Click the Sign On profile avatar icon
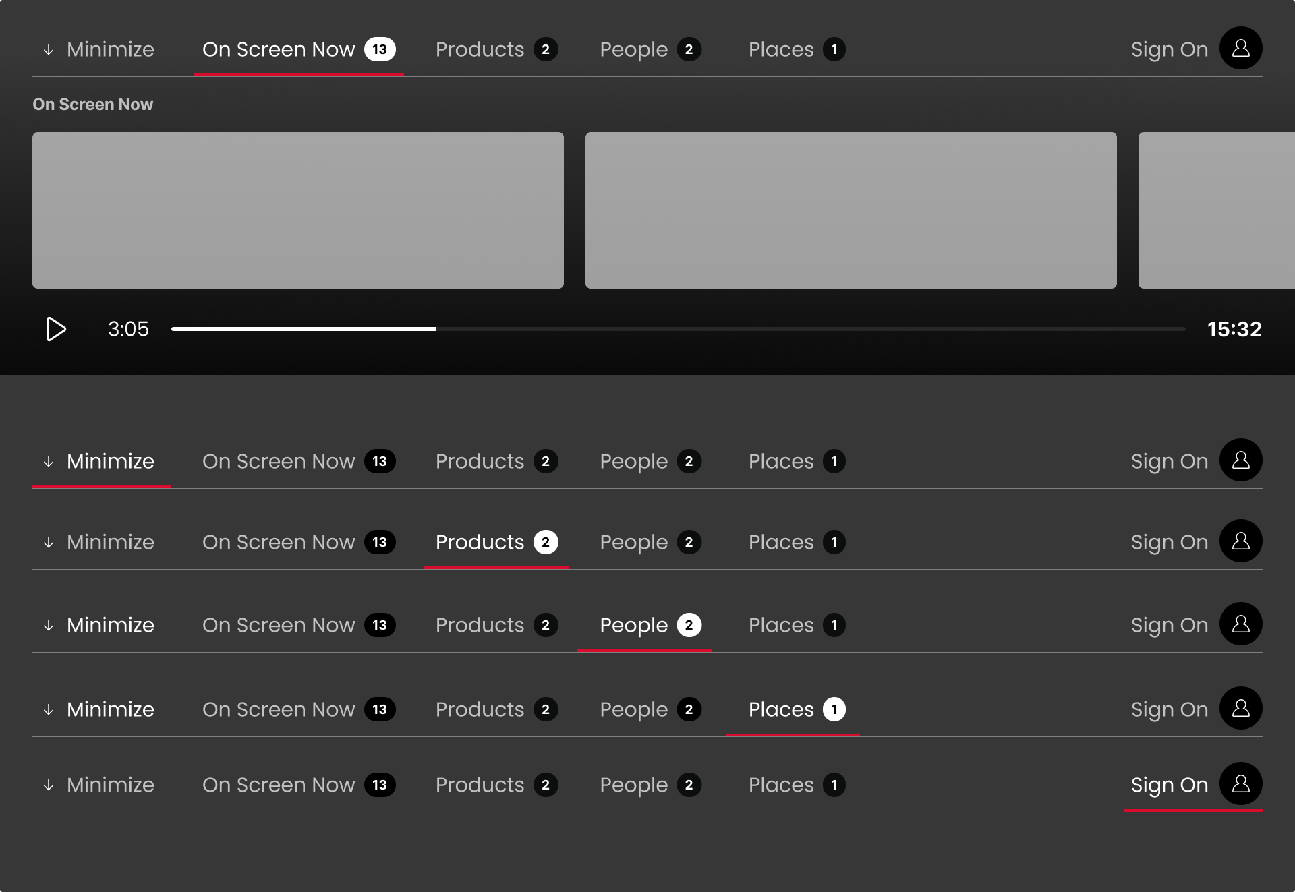Image resolution: width=1295 pixels, height=892 pixels. click(1240, 48)
